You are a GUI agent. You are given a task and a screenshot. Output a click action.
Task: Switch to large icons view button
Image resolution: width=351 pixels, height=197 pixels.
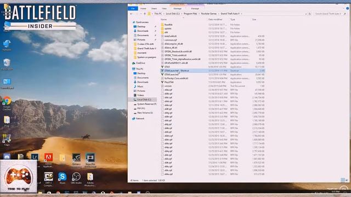pyautogui.click(x=347, y=180)
